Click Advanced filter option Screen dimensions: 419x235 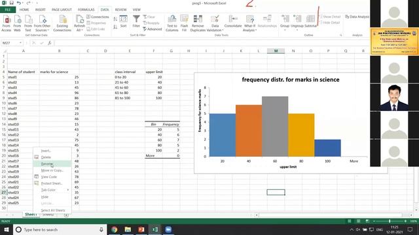153,29
